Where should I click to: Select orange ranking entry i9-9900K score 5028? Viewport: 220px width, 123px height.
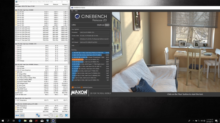point(90,60)
